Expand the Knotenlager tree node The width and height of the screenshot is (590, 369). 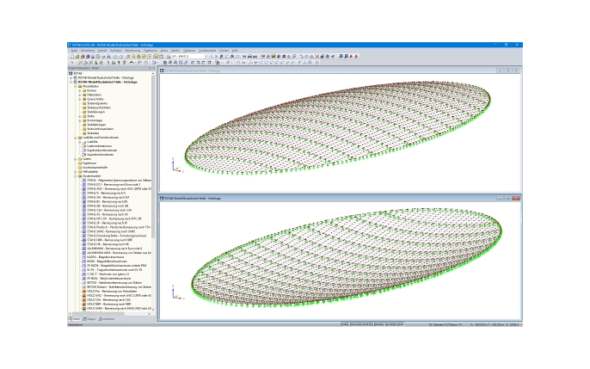click(80, 120)
